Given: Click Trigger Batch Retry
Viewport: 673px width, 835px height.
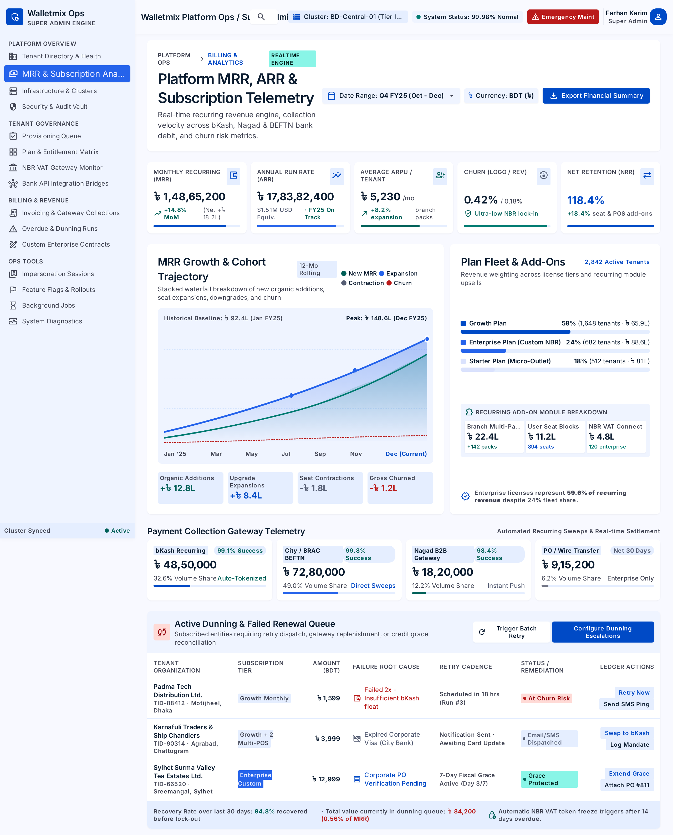Looking at the screenshot, I should (511, 632).
